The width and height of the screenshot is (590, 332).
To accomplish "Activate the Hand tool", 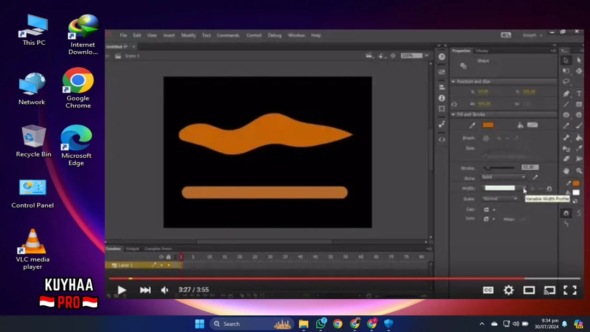I will click(x=566, y=171).
